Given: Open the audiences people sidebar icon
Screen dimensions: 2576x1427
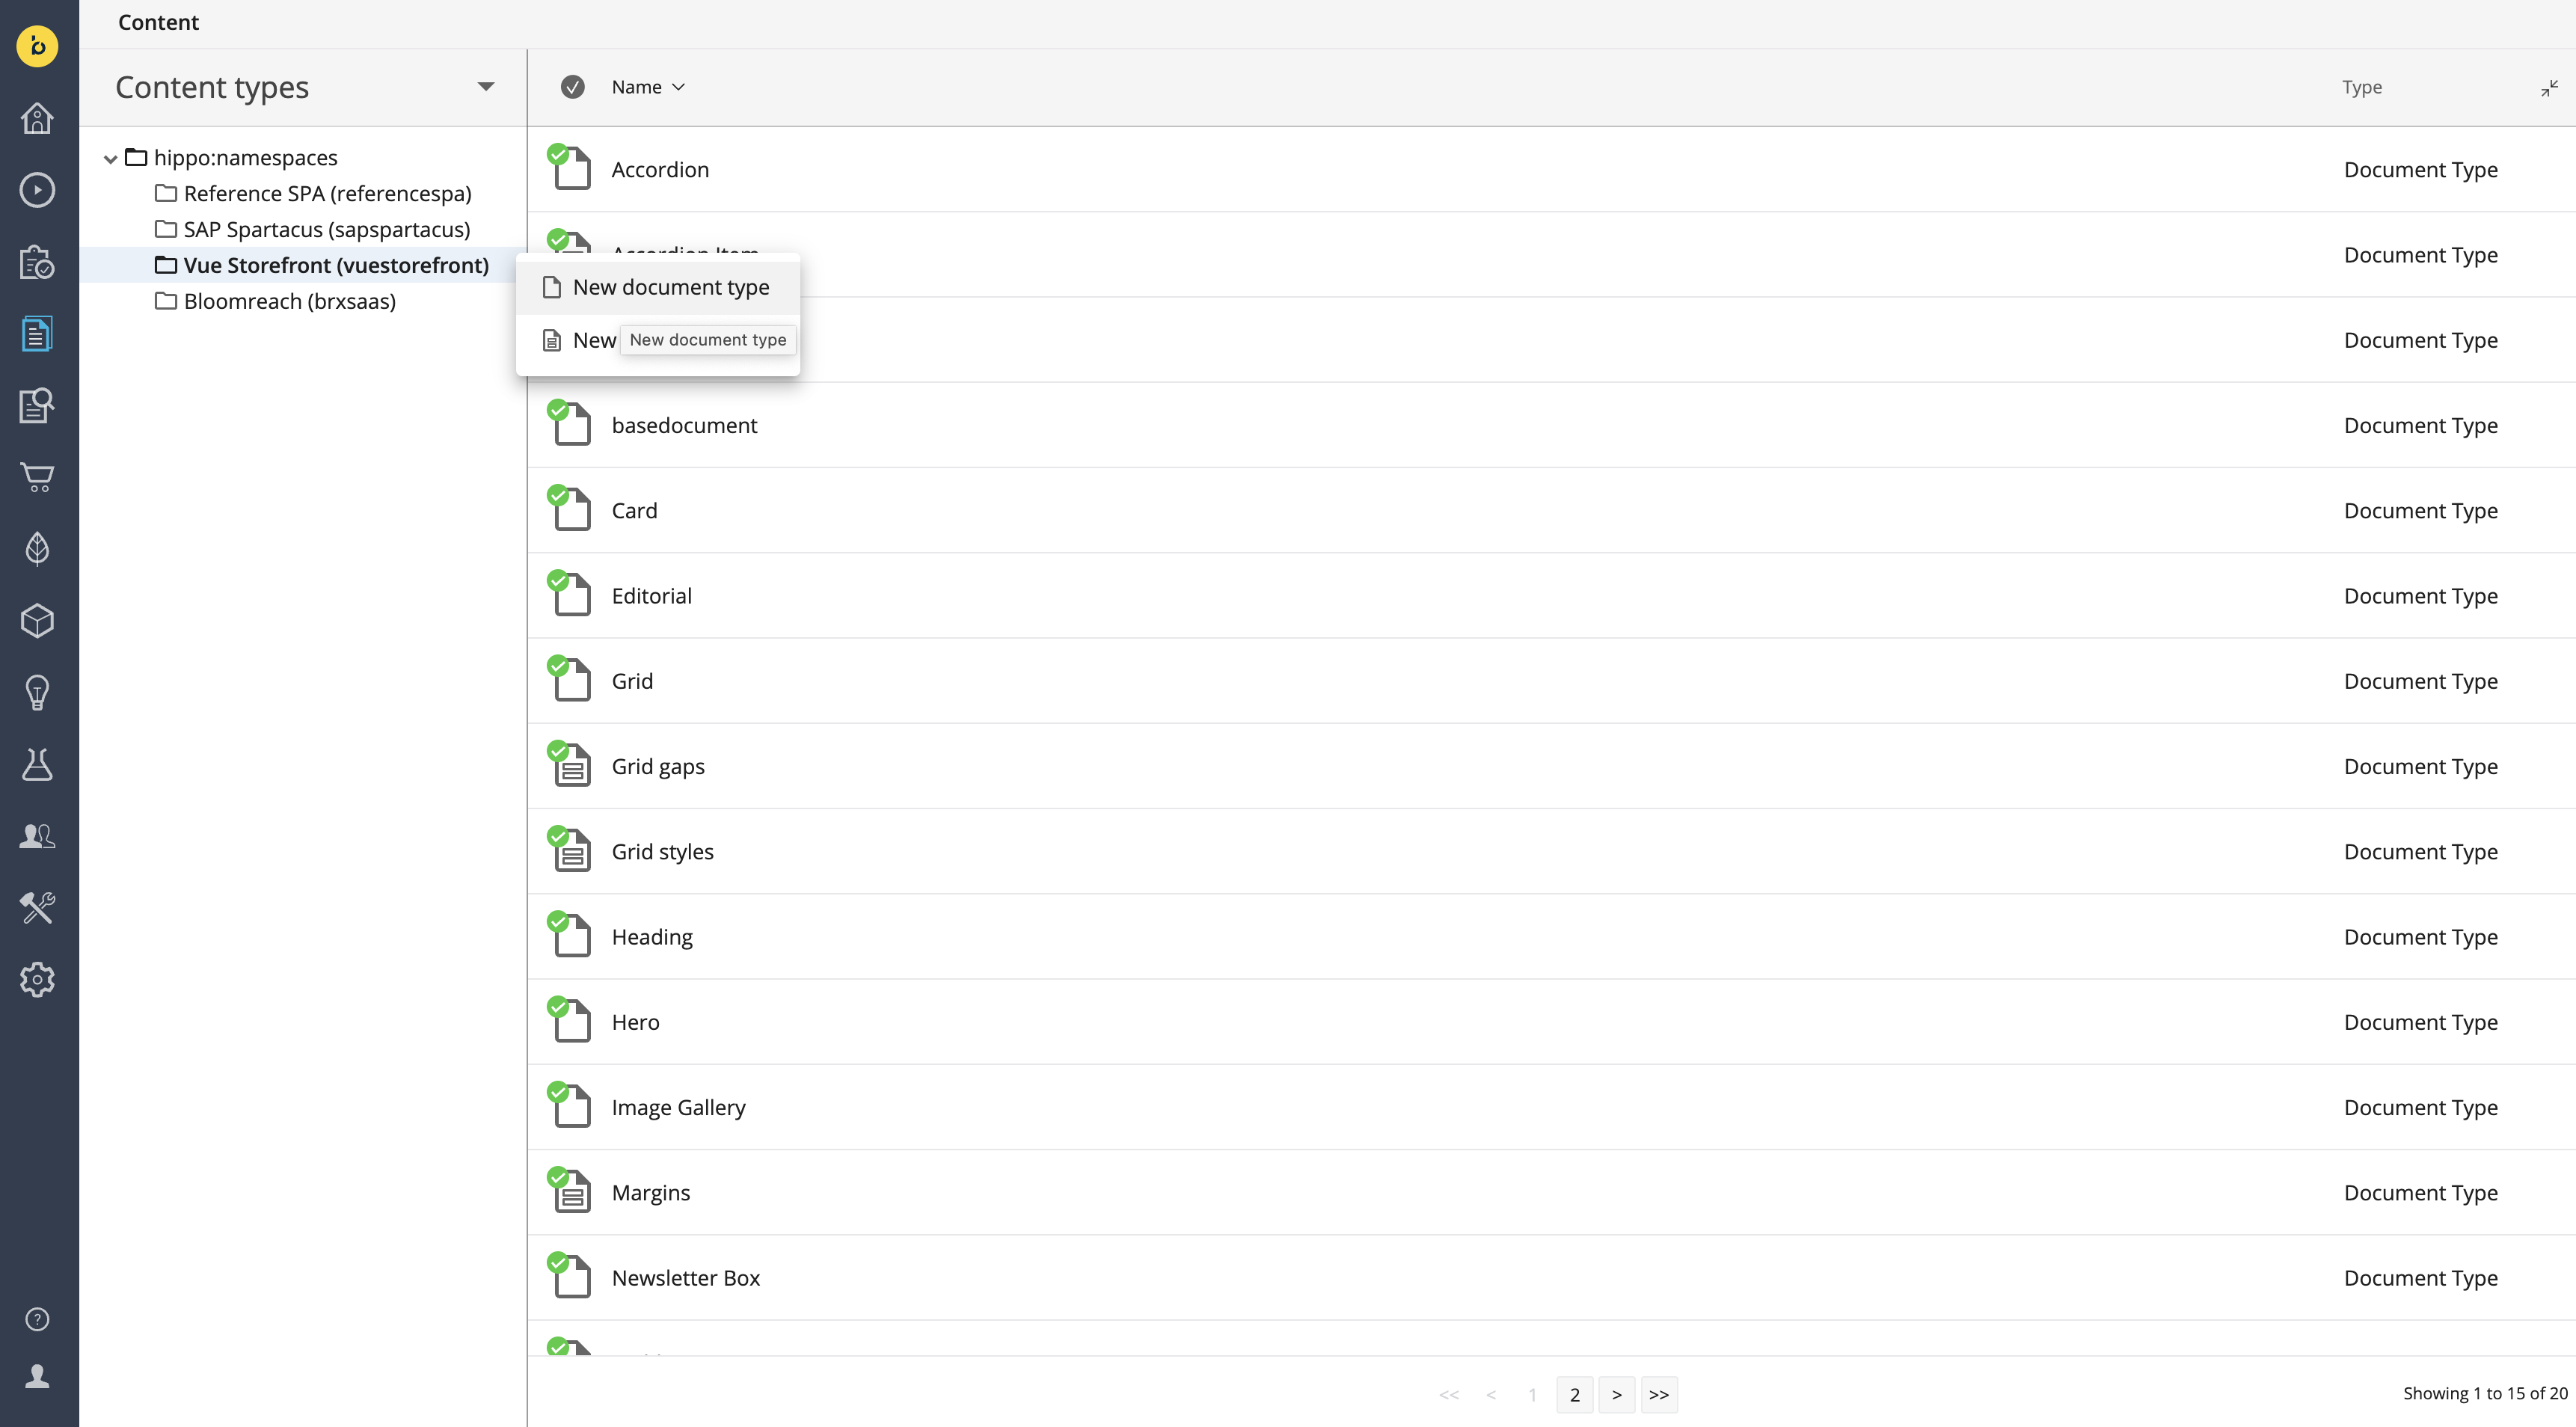Looking at the screenshot, I should click(37, 836).
